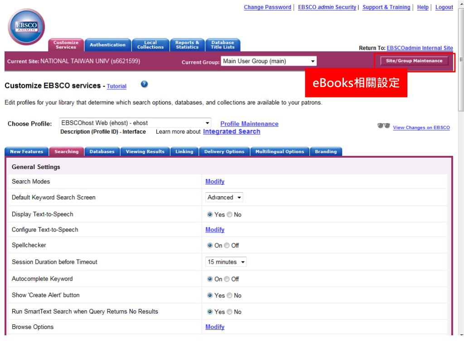The width and height of the screenshot is (464, 348).
Task: Click Modify for Search Modes
Action: tap(215, 181)
